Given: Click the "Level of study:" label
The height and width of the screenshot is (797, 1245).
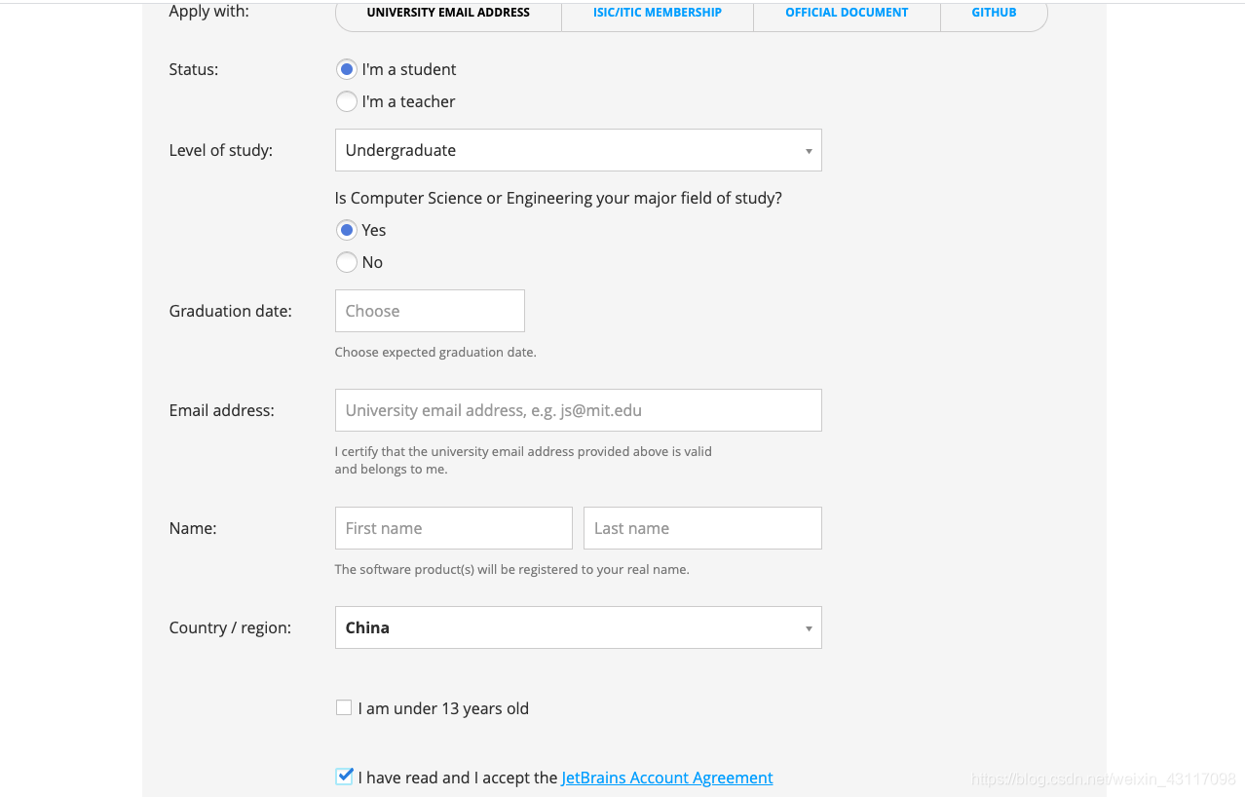Looking at the screenshot, I should click(221, 150).
